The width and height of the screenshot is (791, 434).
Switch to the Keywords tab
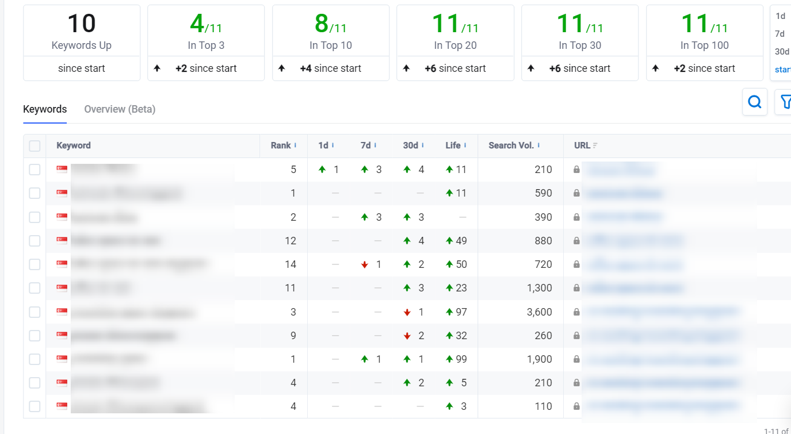tap(45, 109)
